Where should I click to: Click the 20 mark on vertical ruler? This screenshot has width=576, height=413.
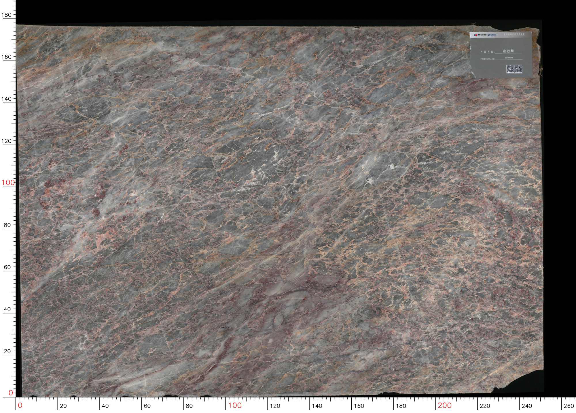pyautogui.click(x=7, y=351)
